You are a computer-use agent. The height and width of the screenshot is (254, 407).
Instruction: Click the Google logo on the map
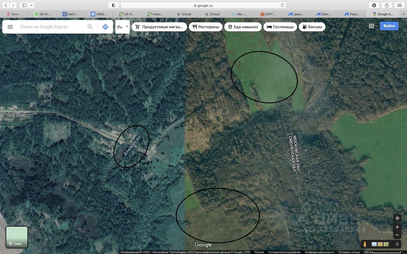click(x=203, y=245)
